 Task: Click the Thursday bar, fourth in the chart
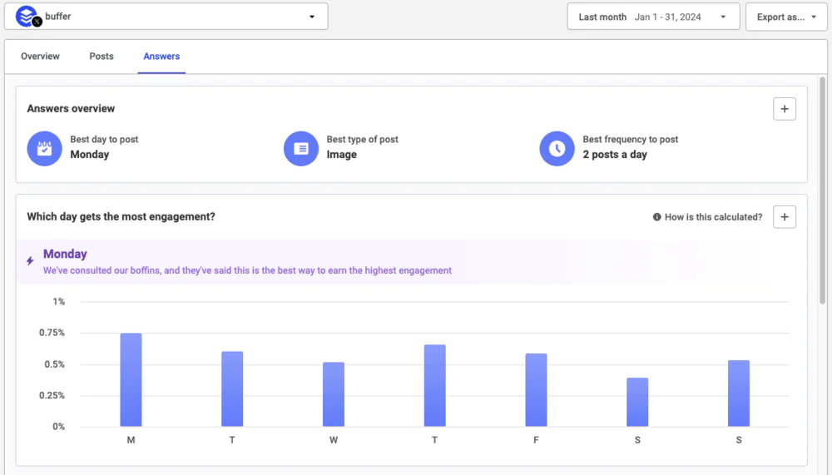click(434, 386)
